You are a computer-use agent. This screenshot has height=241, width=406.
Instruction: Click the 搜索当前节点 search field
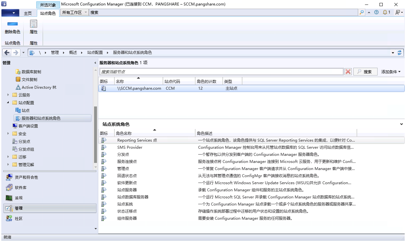pos(221,72)
